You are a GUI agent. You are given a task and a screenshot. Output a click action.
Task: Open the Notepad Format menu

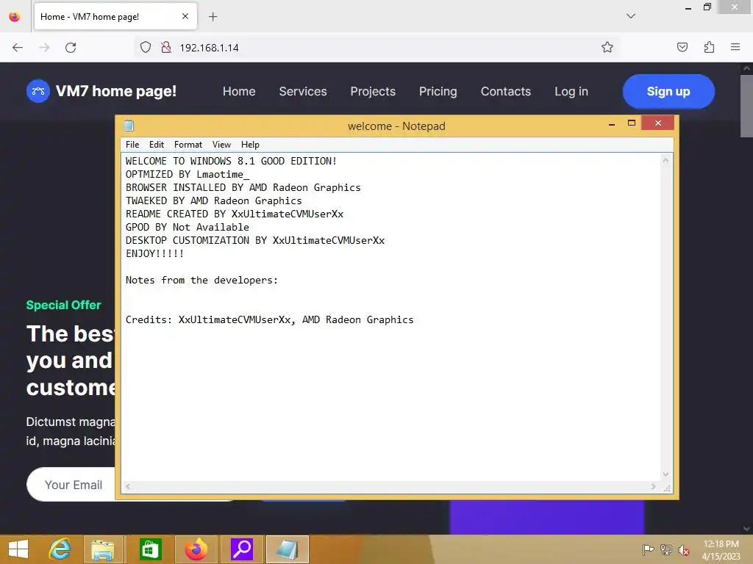click(188, 145)
